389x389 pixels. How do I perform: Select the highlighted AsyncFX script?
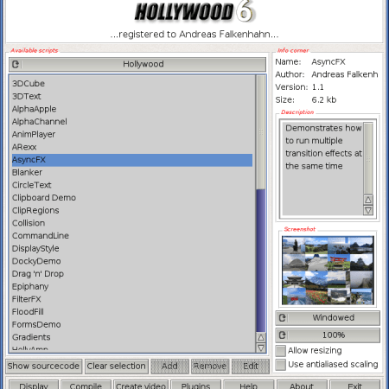[132, 160]
